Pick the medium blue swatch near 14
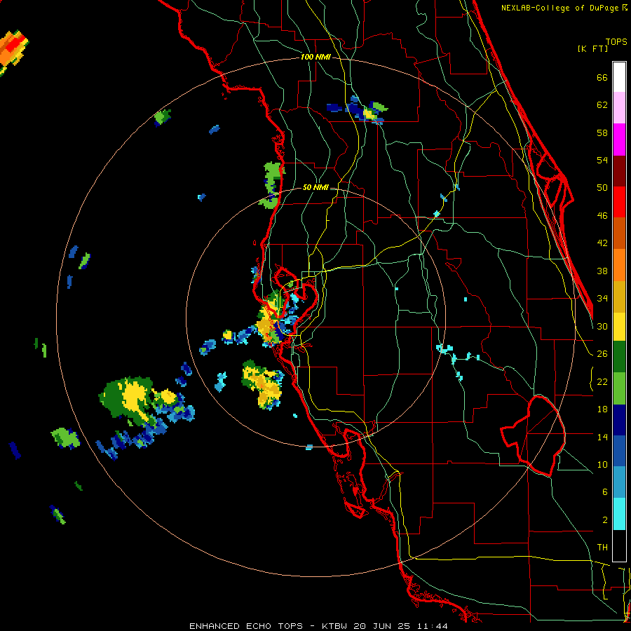Viewport: 631px width, 631px height. [619, 451]
